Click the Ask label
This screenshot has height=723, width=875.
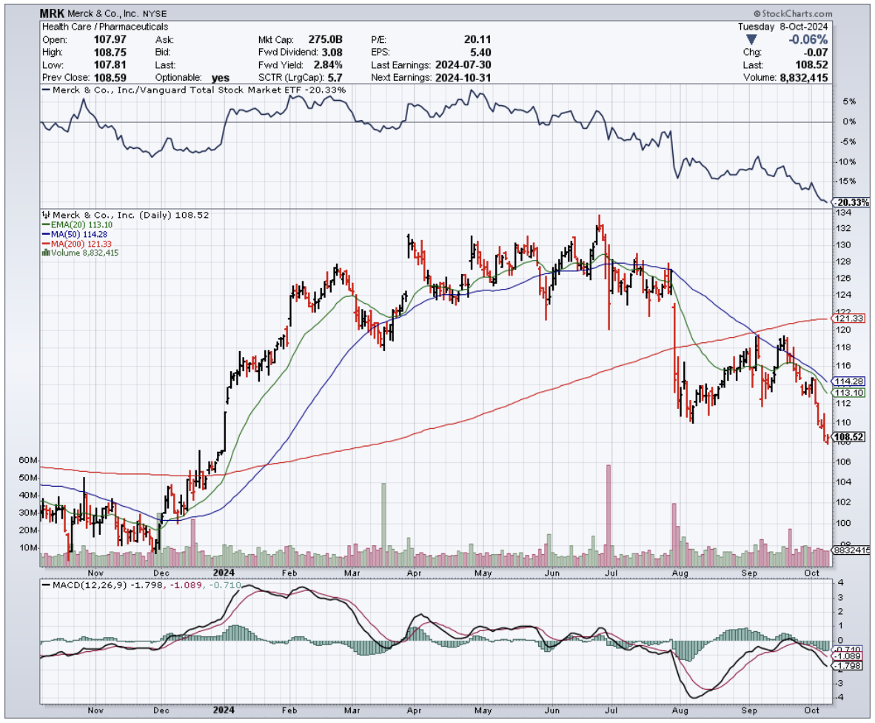click(164, 40)
